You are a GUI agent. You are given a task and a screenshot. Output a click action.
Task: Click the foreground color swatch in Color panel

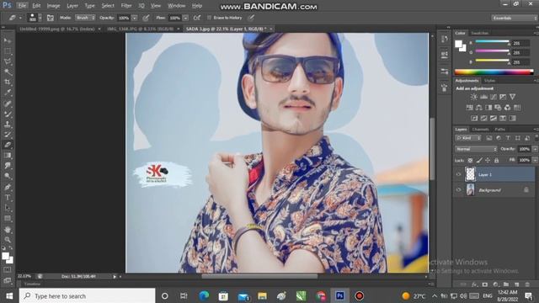[458, 44]
